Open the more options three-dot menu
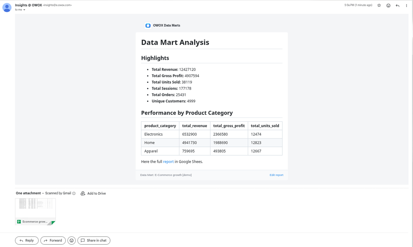The height and width of the screenshot is (247, 413). [x=406, y=5]
